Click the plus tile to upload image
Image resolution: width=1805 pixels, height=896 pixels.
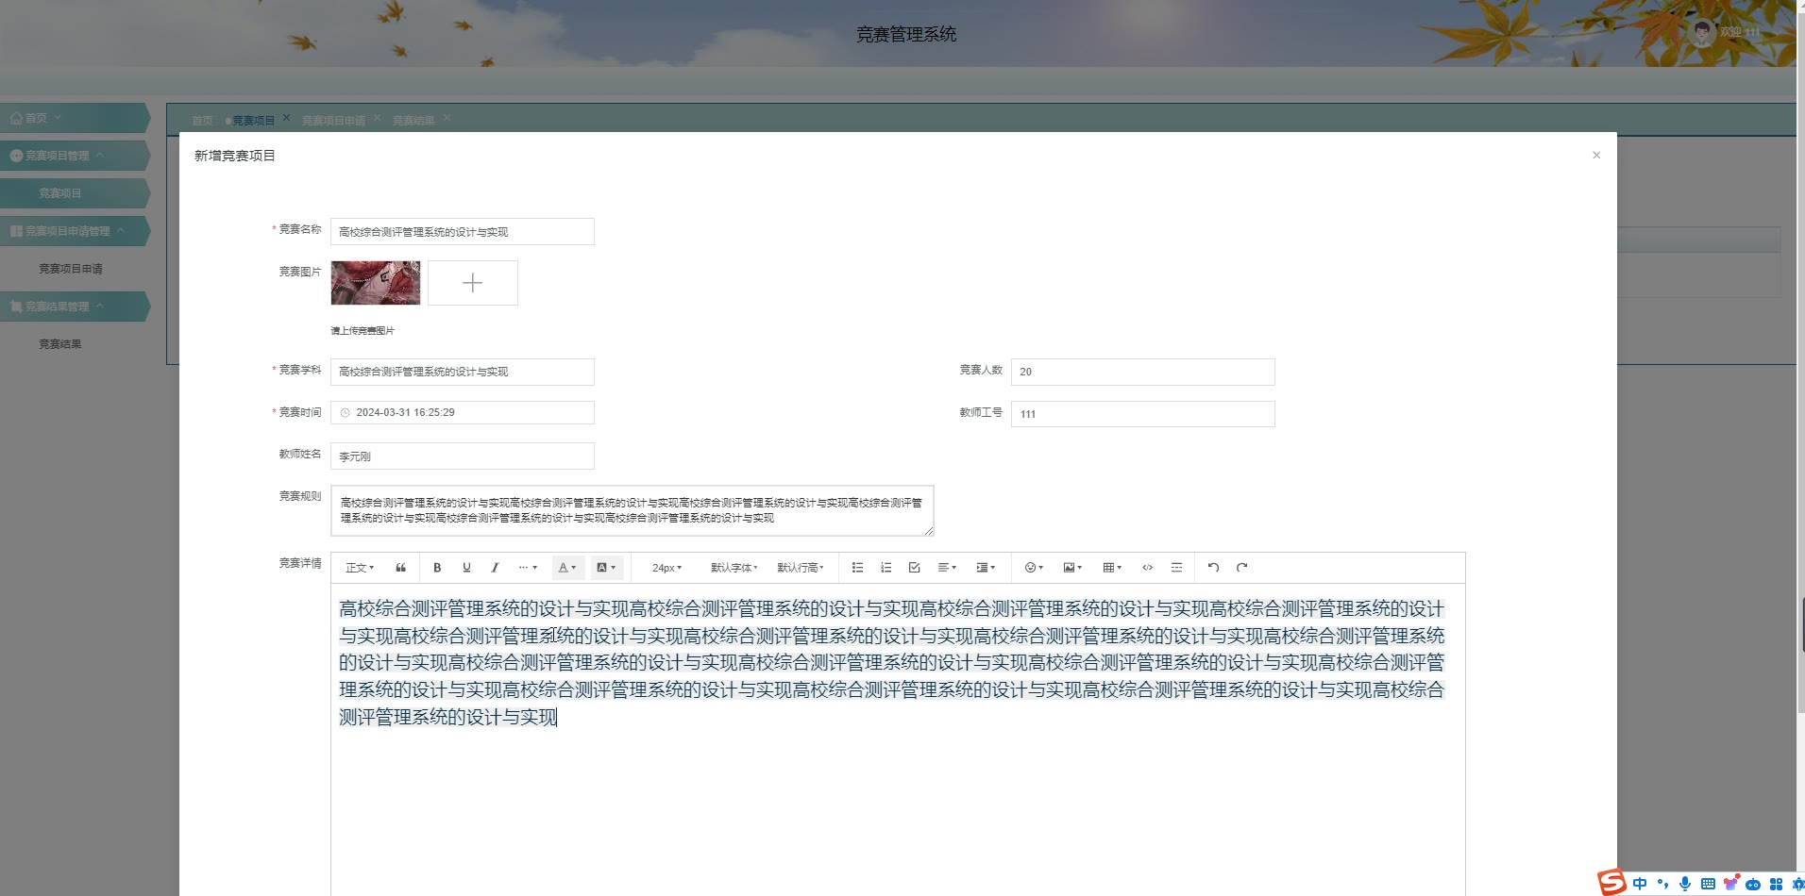coord(473,283)
